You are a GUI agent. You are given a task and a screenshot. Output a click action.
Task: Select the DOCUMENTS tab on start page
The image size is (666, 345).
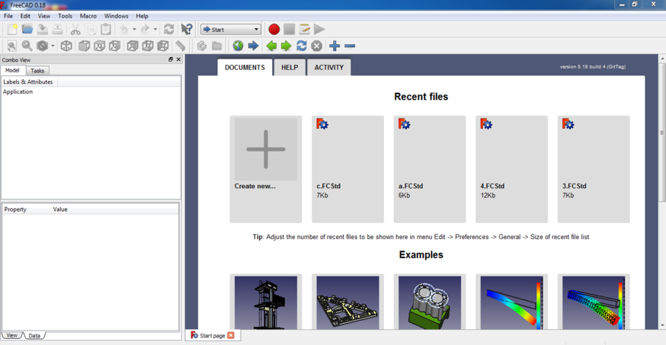click(245, 68)
